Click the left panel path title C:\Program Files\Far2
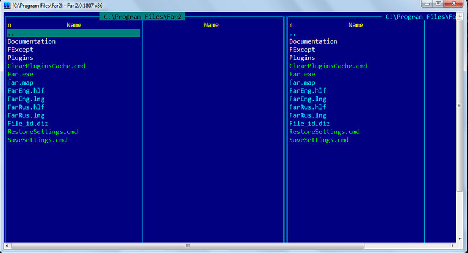Image resolution: width=468 pixels, height=253 pixels. (142, 17)
